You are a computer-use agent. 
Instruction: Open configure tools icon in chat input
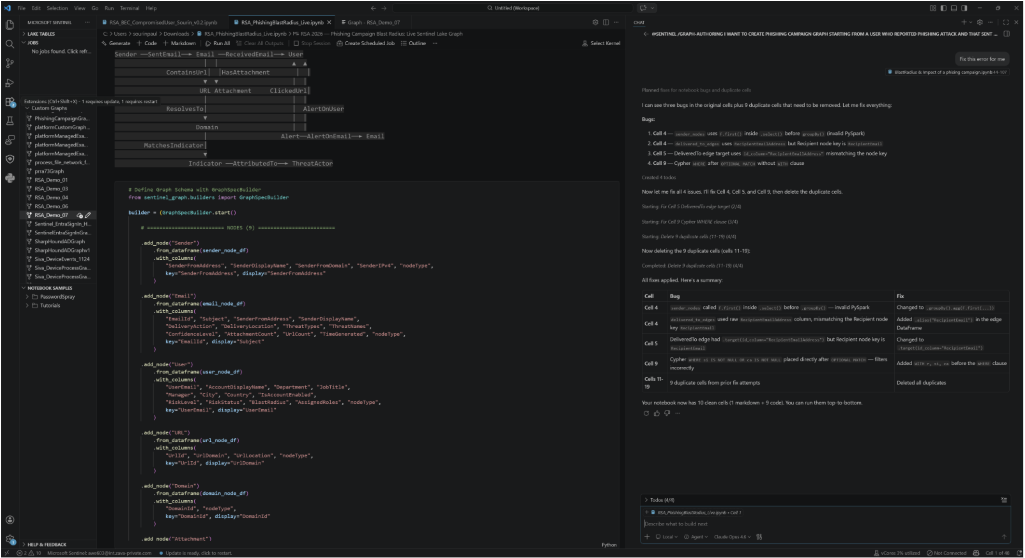pyautogui.click(x=759, y=537)
